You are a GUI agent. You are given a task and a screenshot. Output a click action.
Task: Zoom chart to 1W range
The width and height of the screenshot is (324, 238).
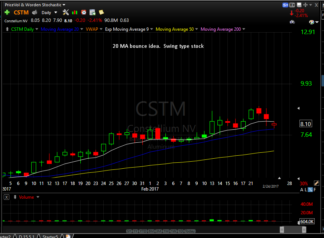[x=174, y=231]
